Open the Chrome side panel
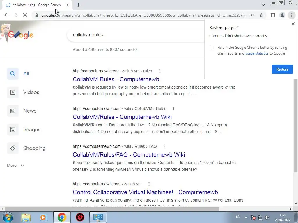The height and width of the screenshot is (223, 298). click(x=273, y=15)
